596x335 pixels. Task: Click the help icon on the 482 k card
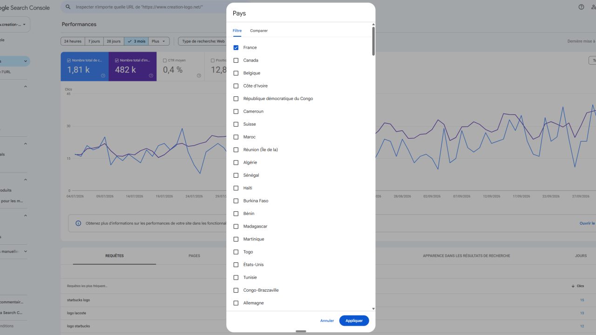click(x=151, y=75)
